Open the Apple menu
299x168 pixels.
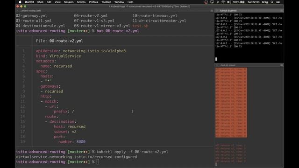20,2
